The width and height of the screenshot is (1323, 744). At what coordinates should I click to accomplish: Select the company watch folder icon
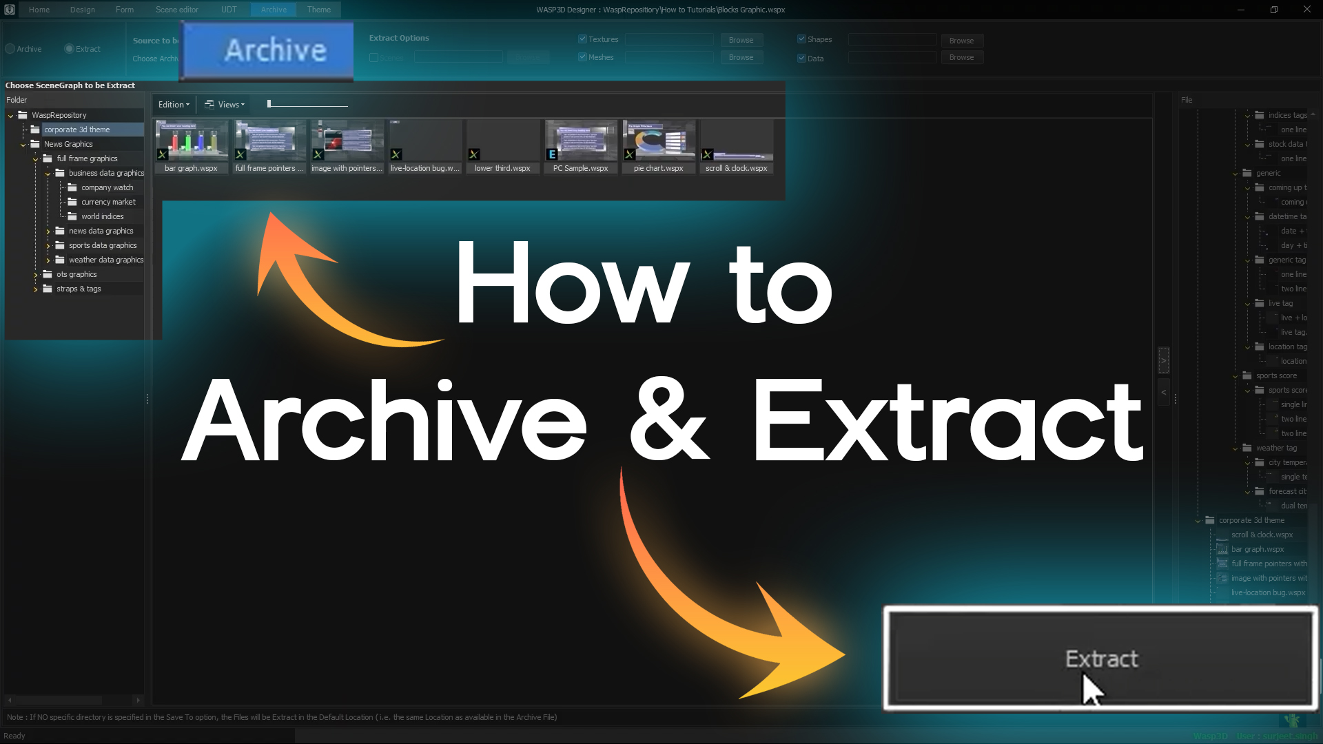(72, 187)
